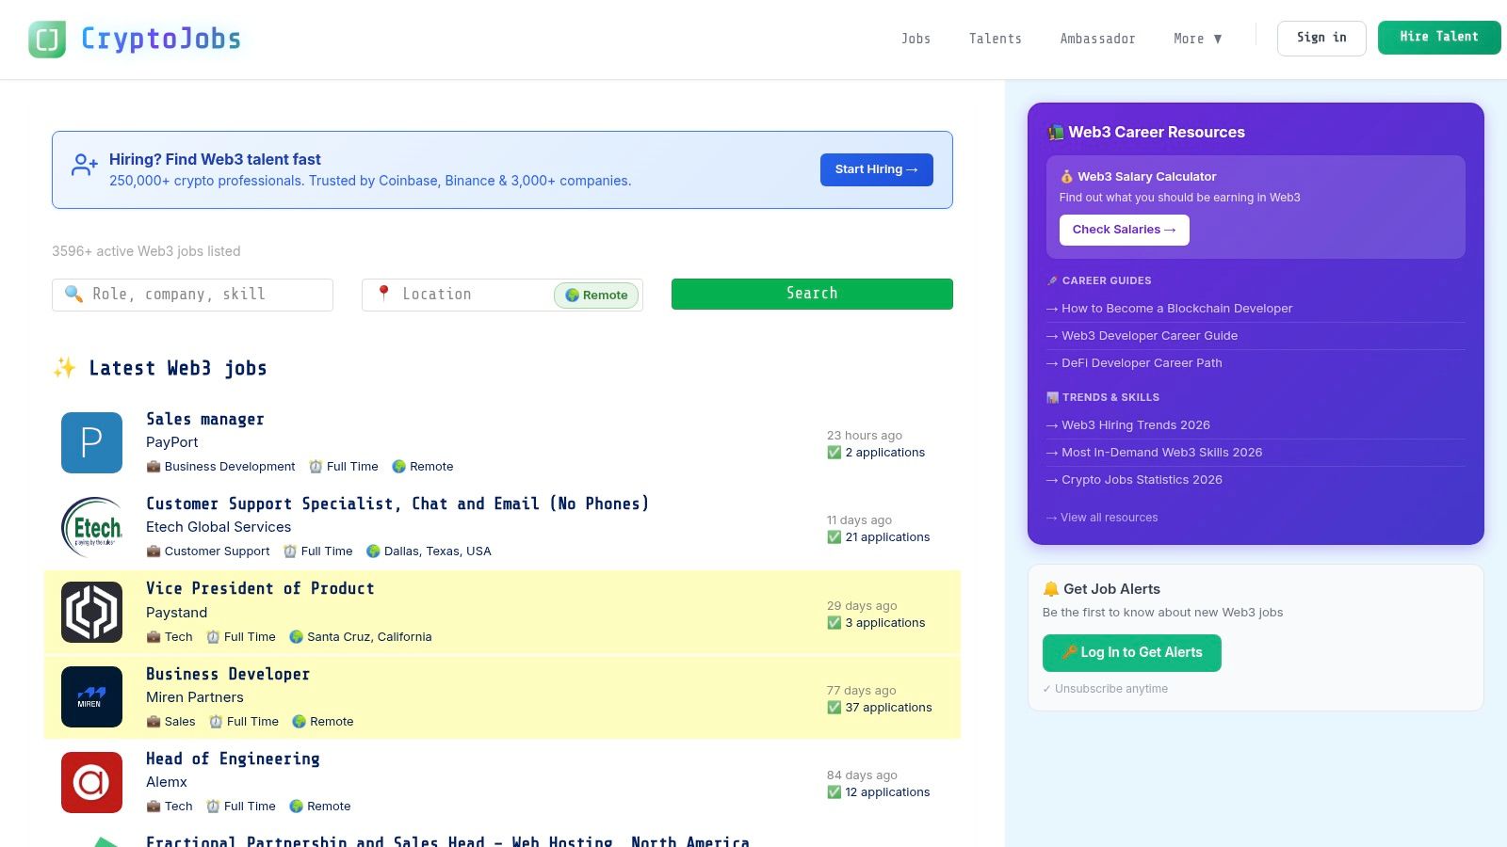Screen dimensions: 1507x847
Task: Open Vice President of Product listing
Action: click(260, 588)
